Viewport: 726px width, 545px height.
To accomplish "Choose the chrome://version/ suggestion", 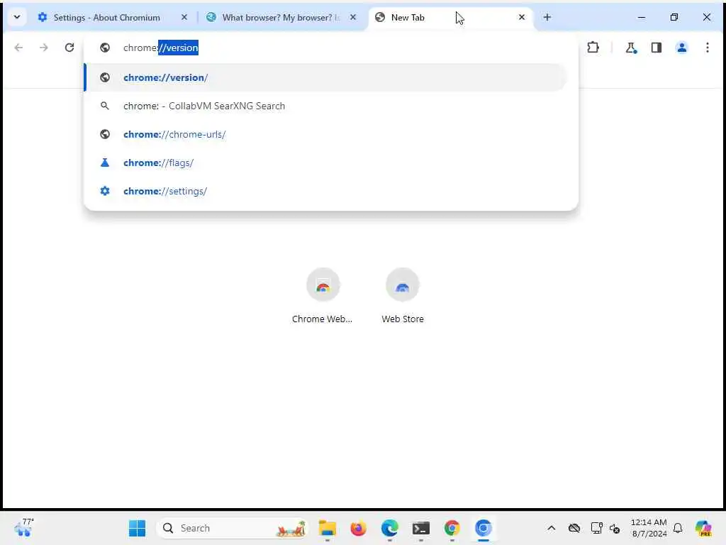I will tap(326, 77).
